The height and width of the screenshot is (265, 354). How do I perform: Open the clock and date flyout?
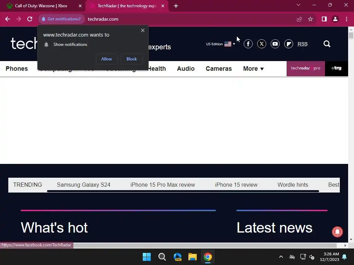click(329, 257)
